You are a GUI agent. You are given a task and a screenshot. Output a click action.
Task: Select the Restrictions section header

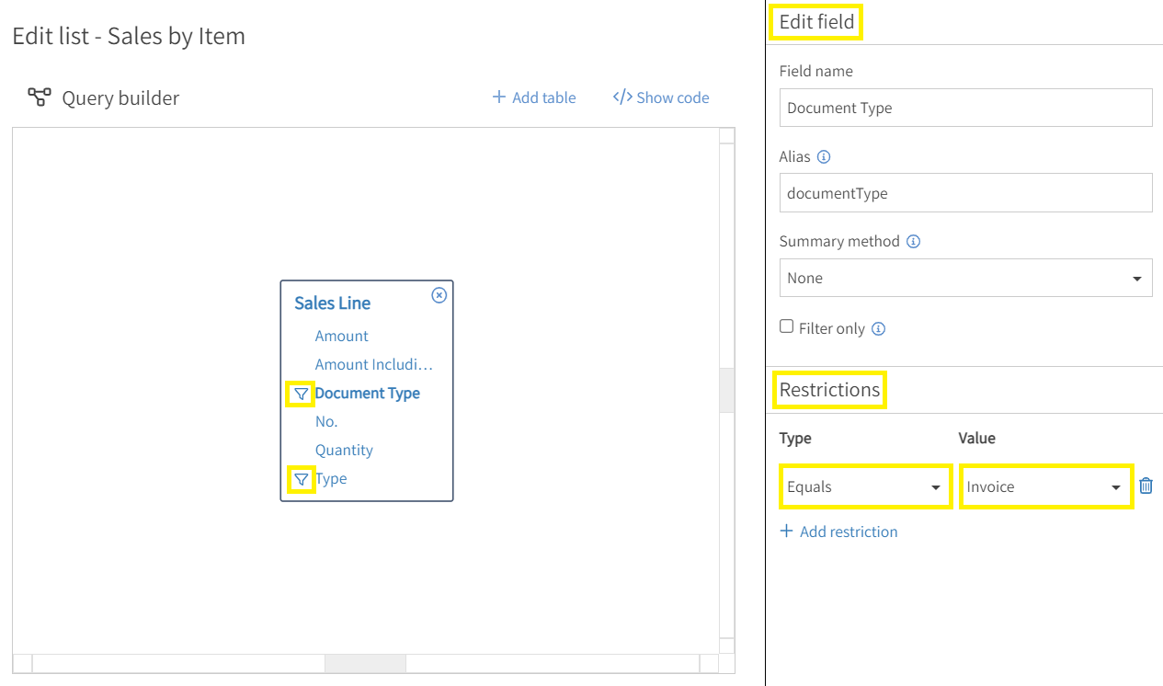click(828, 390)
